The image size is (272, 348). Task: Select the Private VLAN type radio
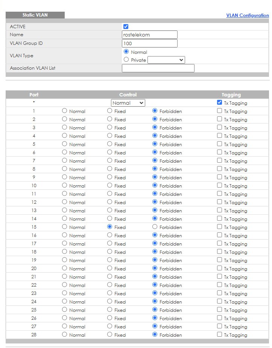(x=126, y=60)
